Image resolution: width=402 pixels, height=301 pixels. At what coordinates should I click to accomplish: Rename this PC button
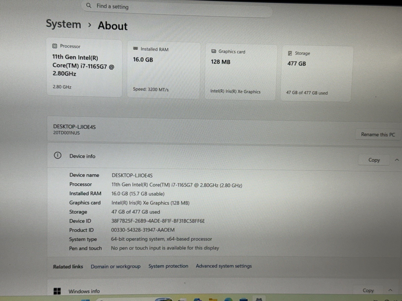(x=378, y=134)
